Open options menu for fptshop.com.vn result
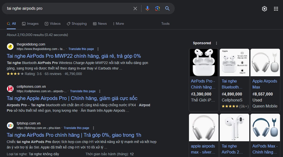 [x=93, y=128]
